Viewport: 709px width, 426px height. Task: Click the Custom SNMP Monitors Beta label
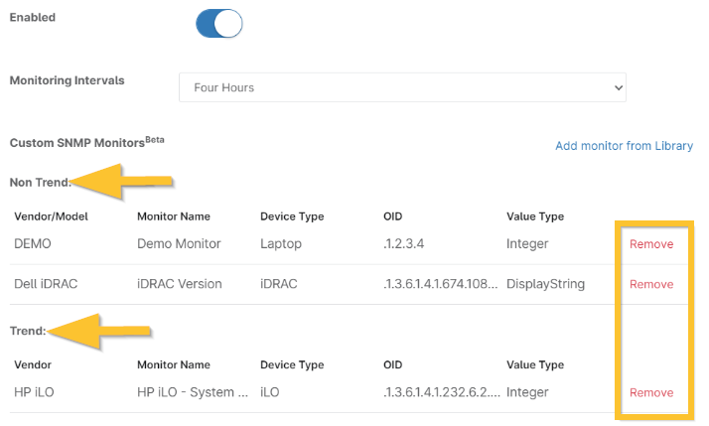pos(86,143)
